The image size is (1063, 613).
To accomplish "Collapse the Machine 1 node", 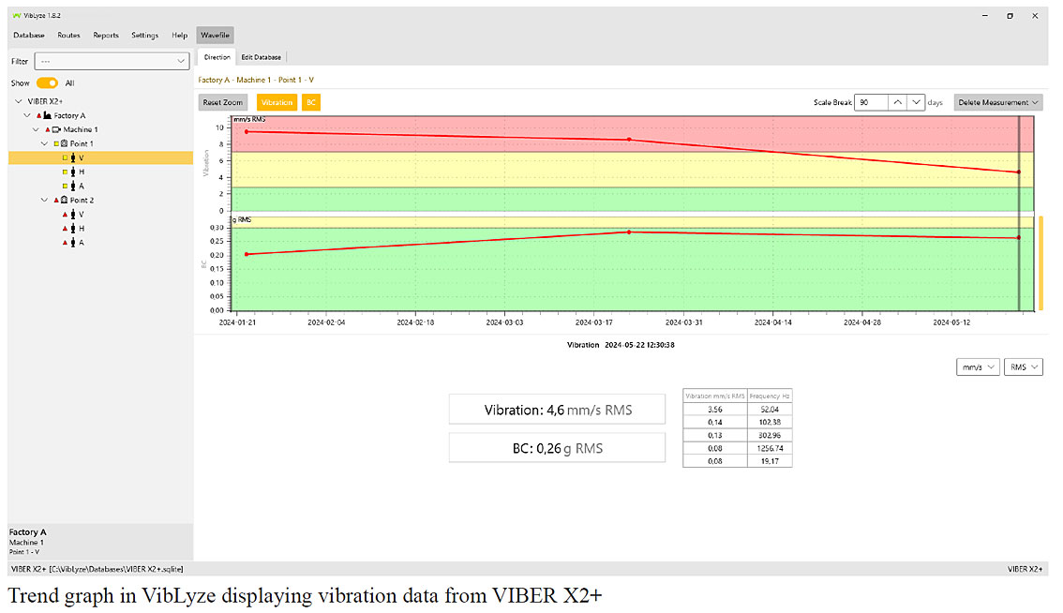I will 36,129.
